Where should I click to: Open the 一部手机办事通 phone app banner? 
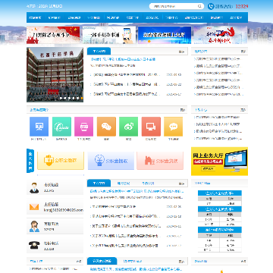click(x=109, y=35)
